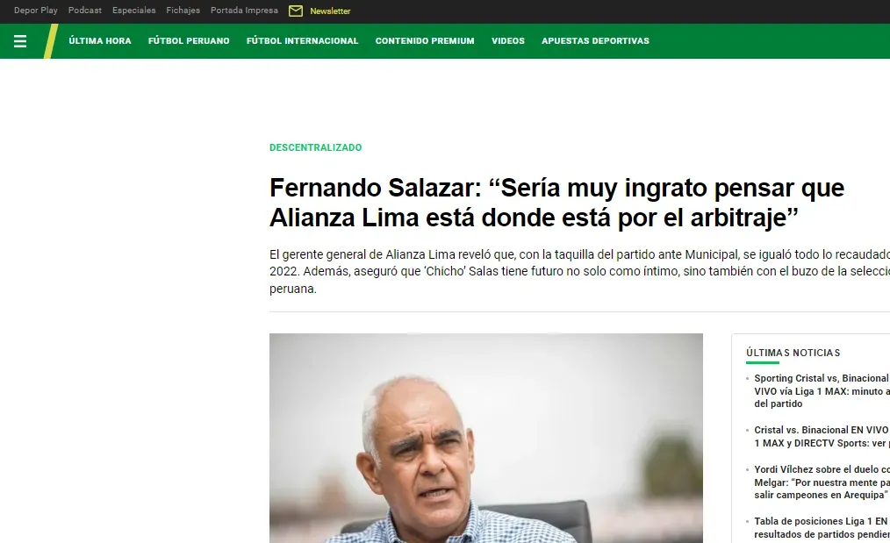Open the hamburger menu icon
Viewport: 890px width, 543px height.
pos(20,41)
